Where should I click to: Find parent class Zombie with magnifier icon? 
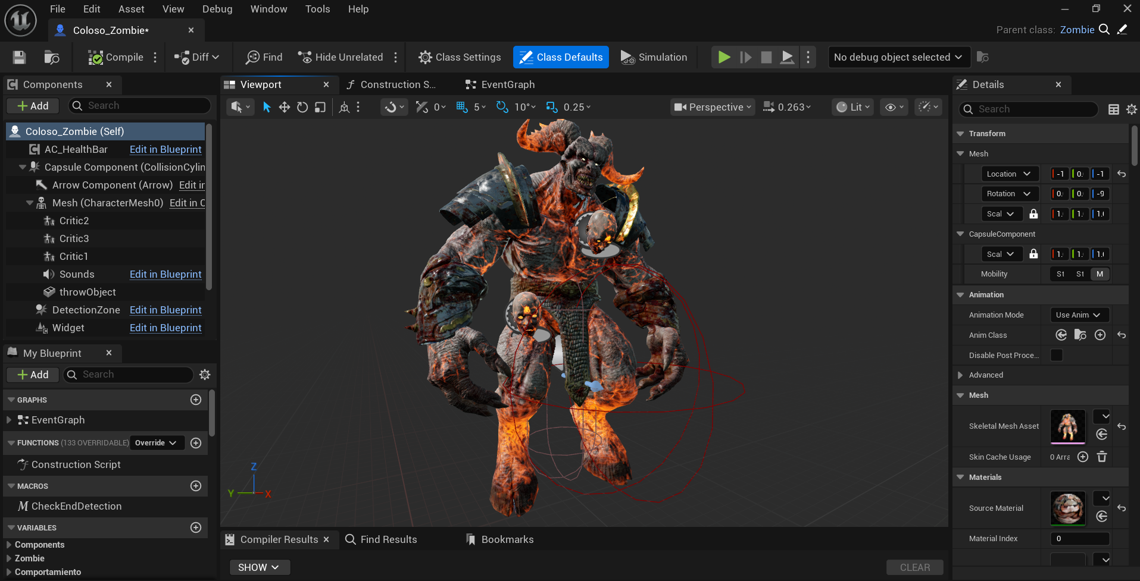(x=1104, y=30)
